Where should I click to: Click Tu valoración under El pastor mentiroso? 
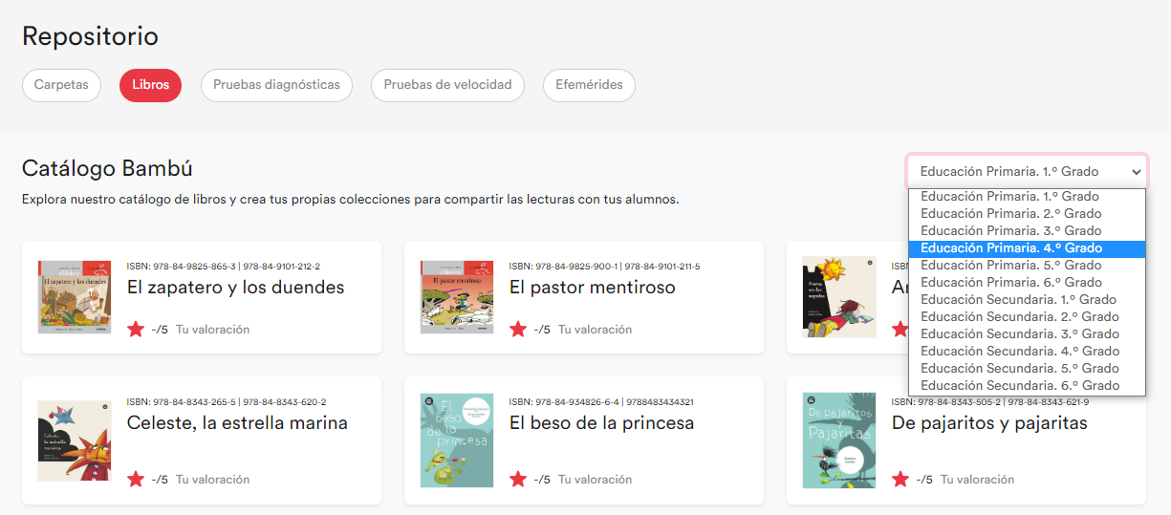pos(595,330)
